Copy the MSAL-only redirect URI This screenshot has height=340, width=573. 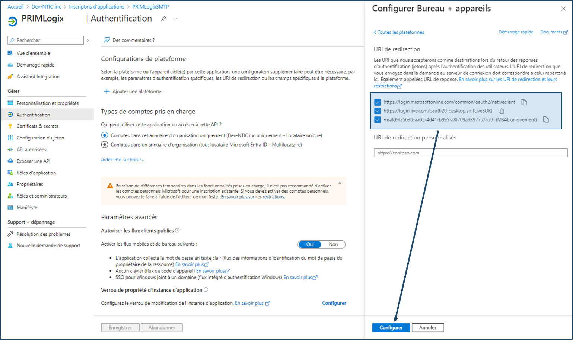tap(546, 120)
